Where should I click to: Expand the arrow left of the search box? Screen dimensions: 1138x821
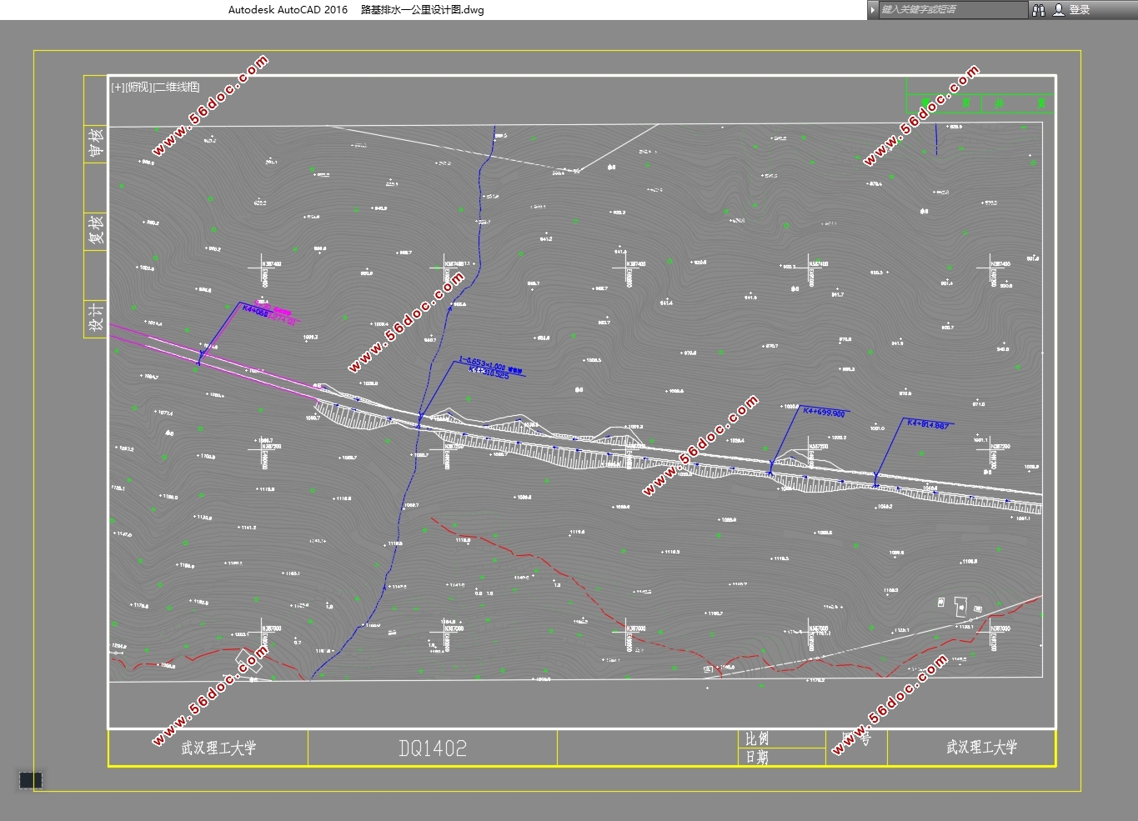click(x=873, y=10)
